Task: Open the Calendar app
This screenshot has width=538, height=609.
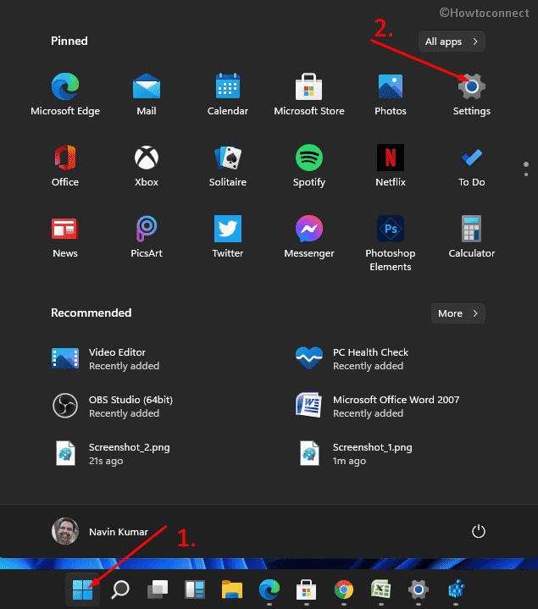Action: pyautogui.click(x=228, y=94)
